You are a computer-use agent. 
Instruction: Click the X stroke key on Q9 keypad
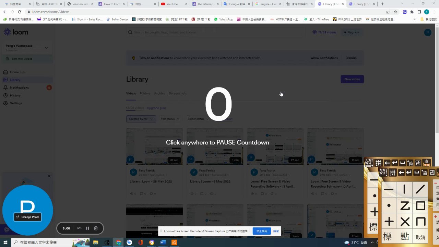tap(405, 221)
